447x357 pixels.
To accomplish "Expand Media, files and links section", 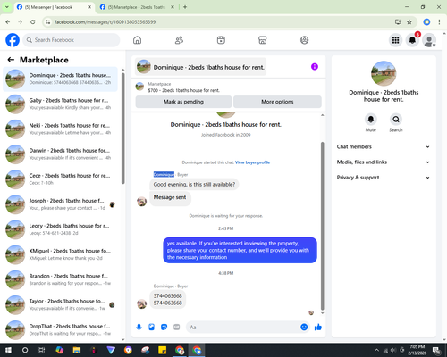I will coord(384,162).
